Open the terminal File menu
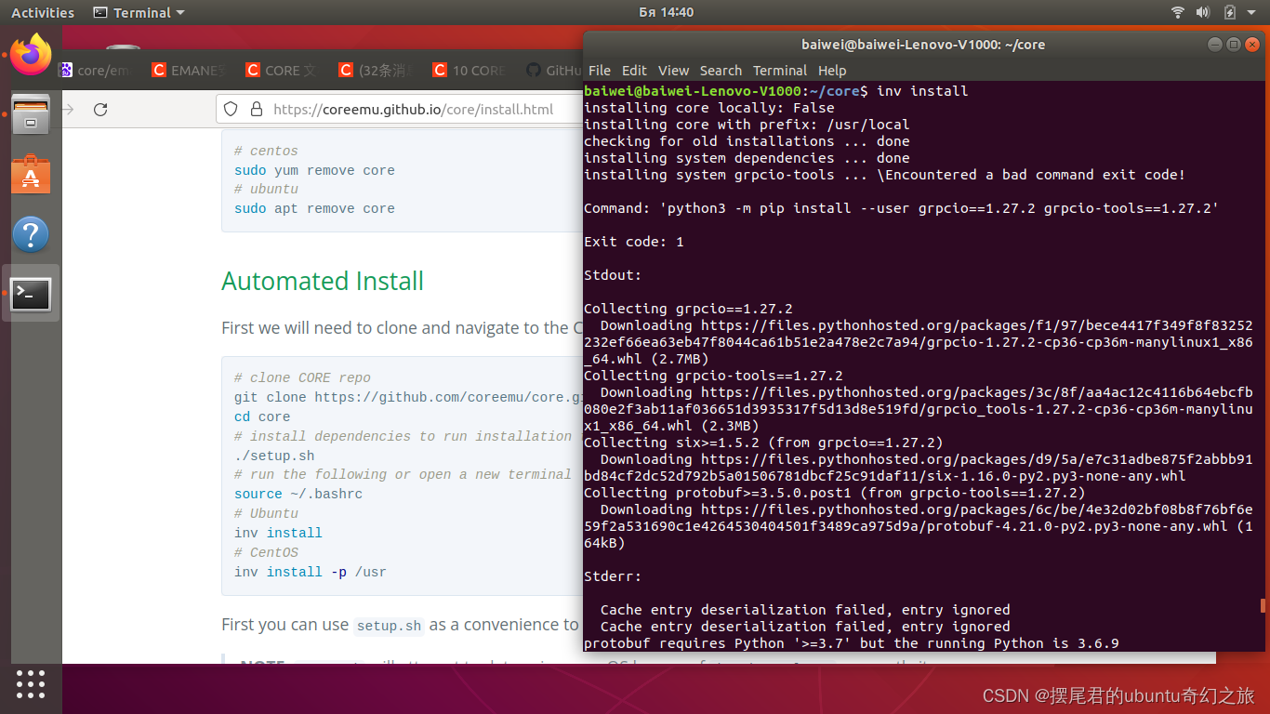Viewport: 1270px width, 714px height. (600, 70)
